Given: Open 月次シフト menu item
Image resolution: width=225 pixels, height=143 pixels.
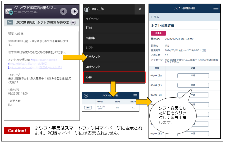Looking at the screenshot, I should click(x=114, y=57).
